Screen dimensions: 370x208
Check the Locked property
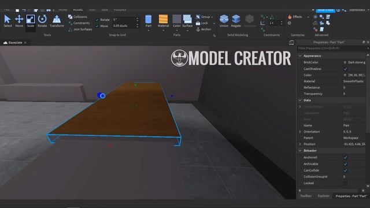coord(345,183)
